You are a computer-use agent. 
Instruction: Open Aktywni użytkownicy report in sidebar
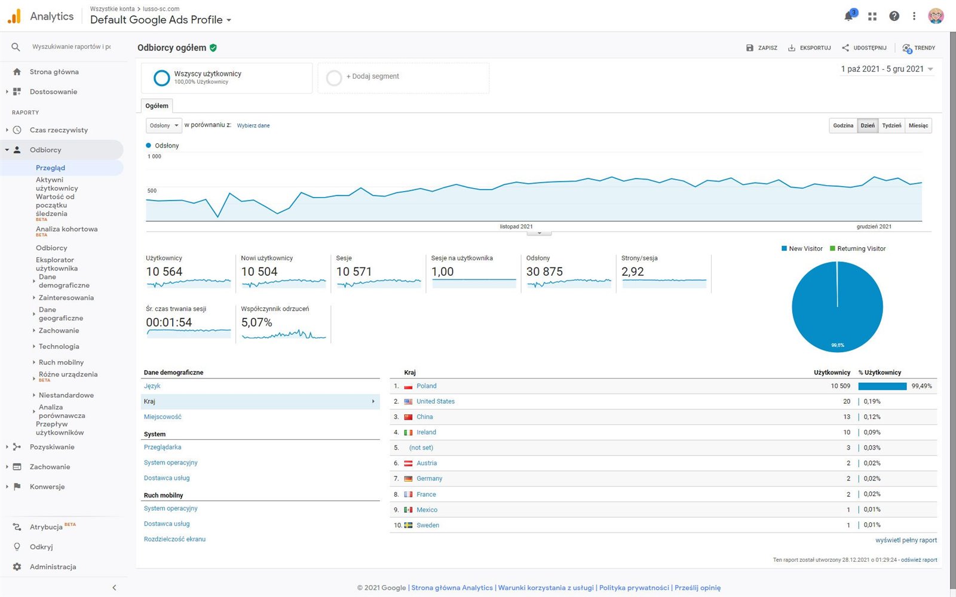(57, 184)
